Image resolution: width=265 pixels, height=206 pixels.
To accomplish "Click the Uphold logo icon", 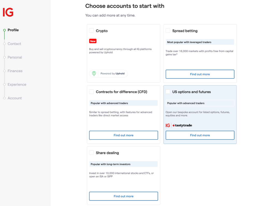I will pyautogui.click(x=94, y=73).
